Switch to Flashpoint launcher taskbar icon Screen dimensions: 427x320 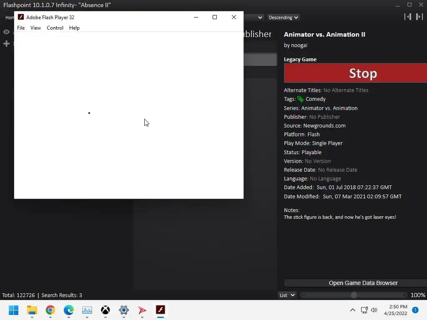pos(142,310)
